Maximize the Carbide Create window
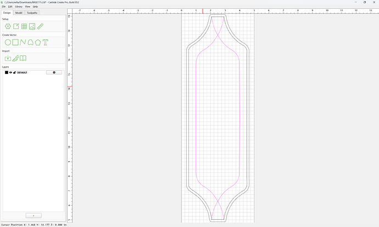 pyautogui.click(x=365, y=2)
